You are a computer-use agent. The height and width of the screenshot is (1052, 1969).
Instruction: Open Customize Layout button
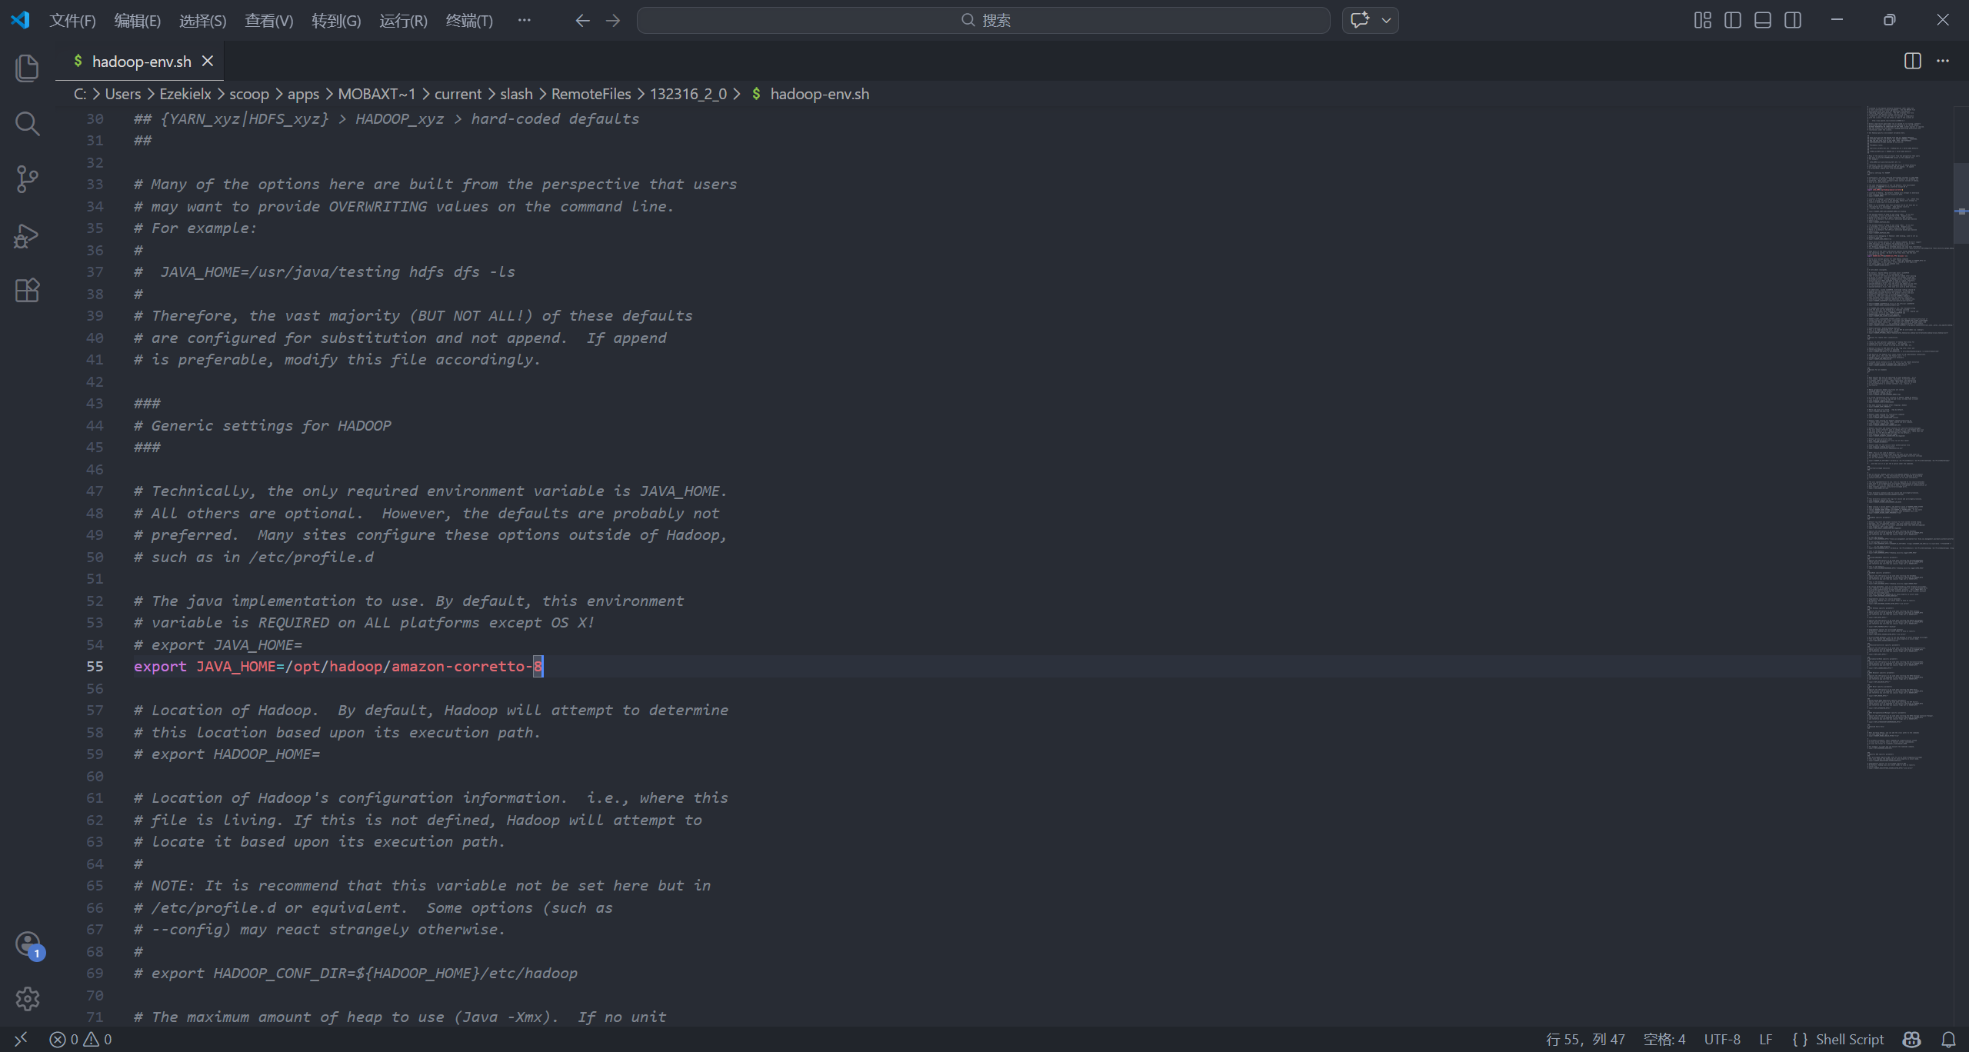(1703, 21)
